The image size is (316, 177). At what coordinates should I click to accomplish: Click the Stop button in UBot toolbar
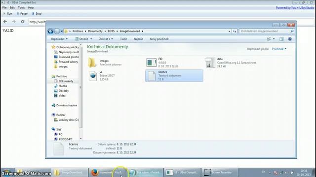point(37,14)
